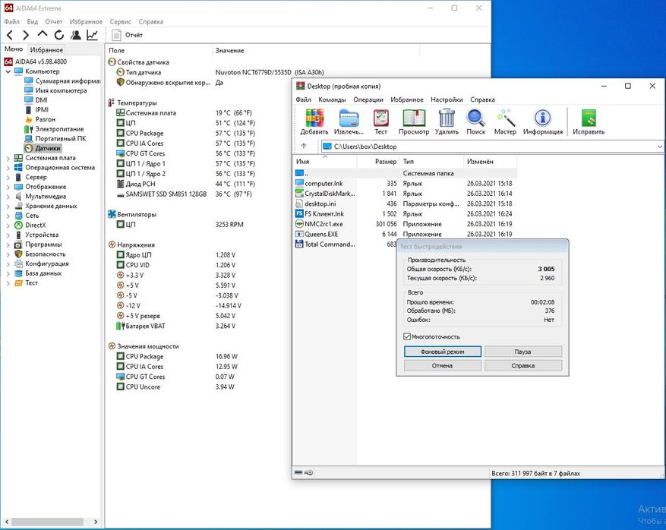This screenshot has height=530, width=666.
Task: Open the AIDA64 user icon in toolbar
Action: point(76,35)
